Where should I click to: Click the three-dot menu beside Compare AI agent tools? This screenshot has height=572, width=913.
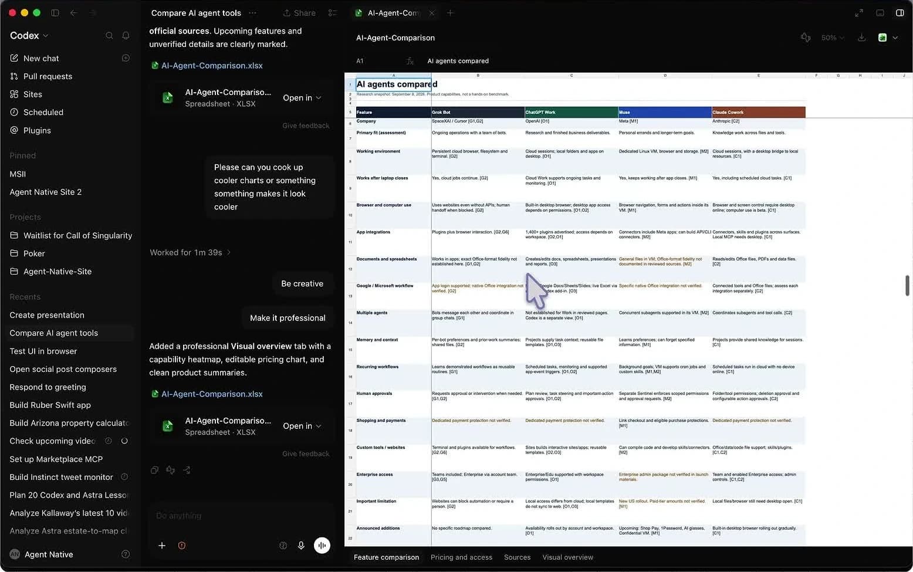click(253, 13)
